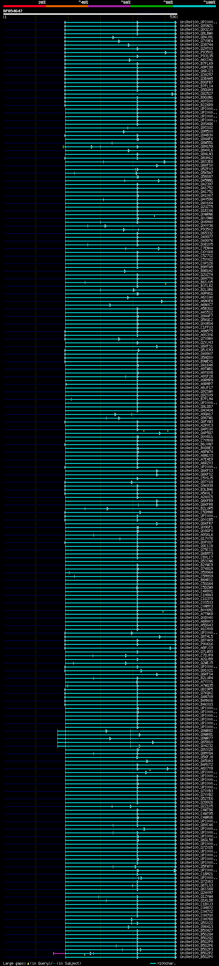Select the UniRef100_B2Z6R9 label
The image size is (219, 966).
(x=196, y=105)
